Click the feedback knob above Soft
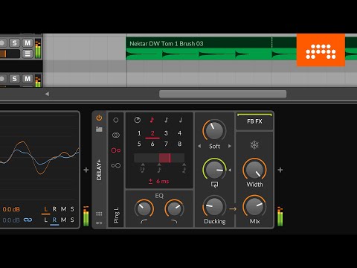 214,131
